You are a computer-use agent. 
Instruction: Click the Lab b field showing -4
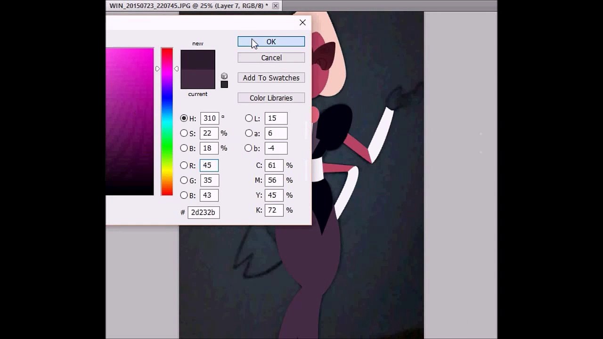tap(276, 148)
